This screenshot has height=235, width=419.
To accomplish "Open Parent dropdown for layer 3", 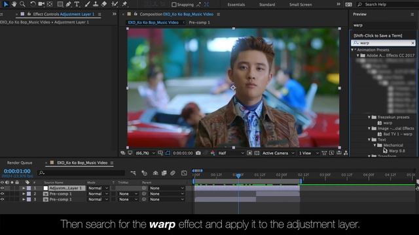I will click(167, 199).
